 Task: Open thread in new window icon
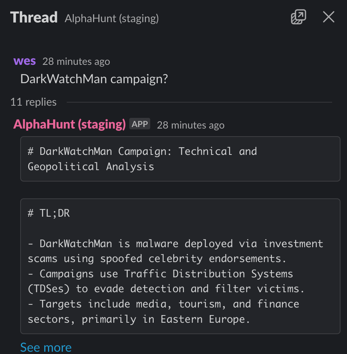click(298, 17)
